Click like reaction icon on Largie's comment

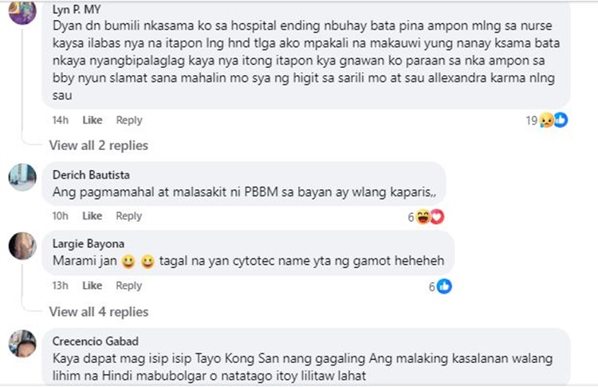click(444, 286)
